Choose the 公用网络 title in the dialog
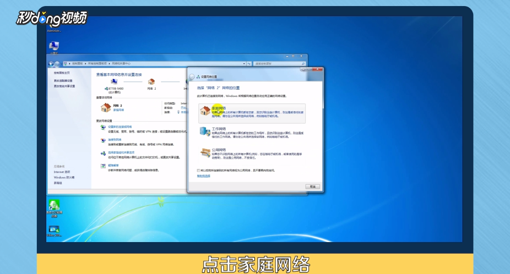Viewport: 510px width, 274px height. point(219,150)
